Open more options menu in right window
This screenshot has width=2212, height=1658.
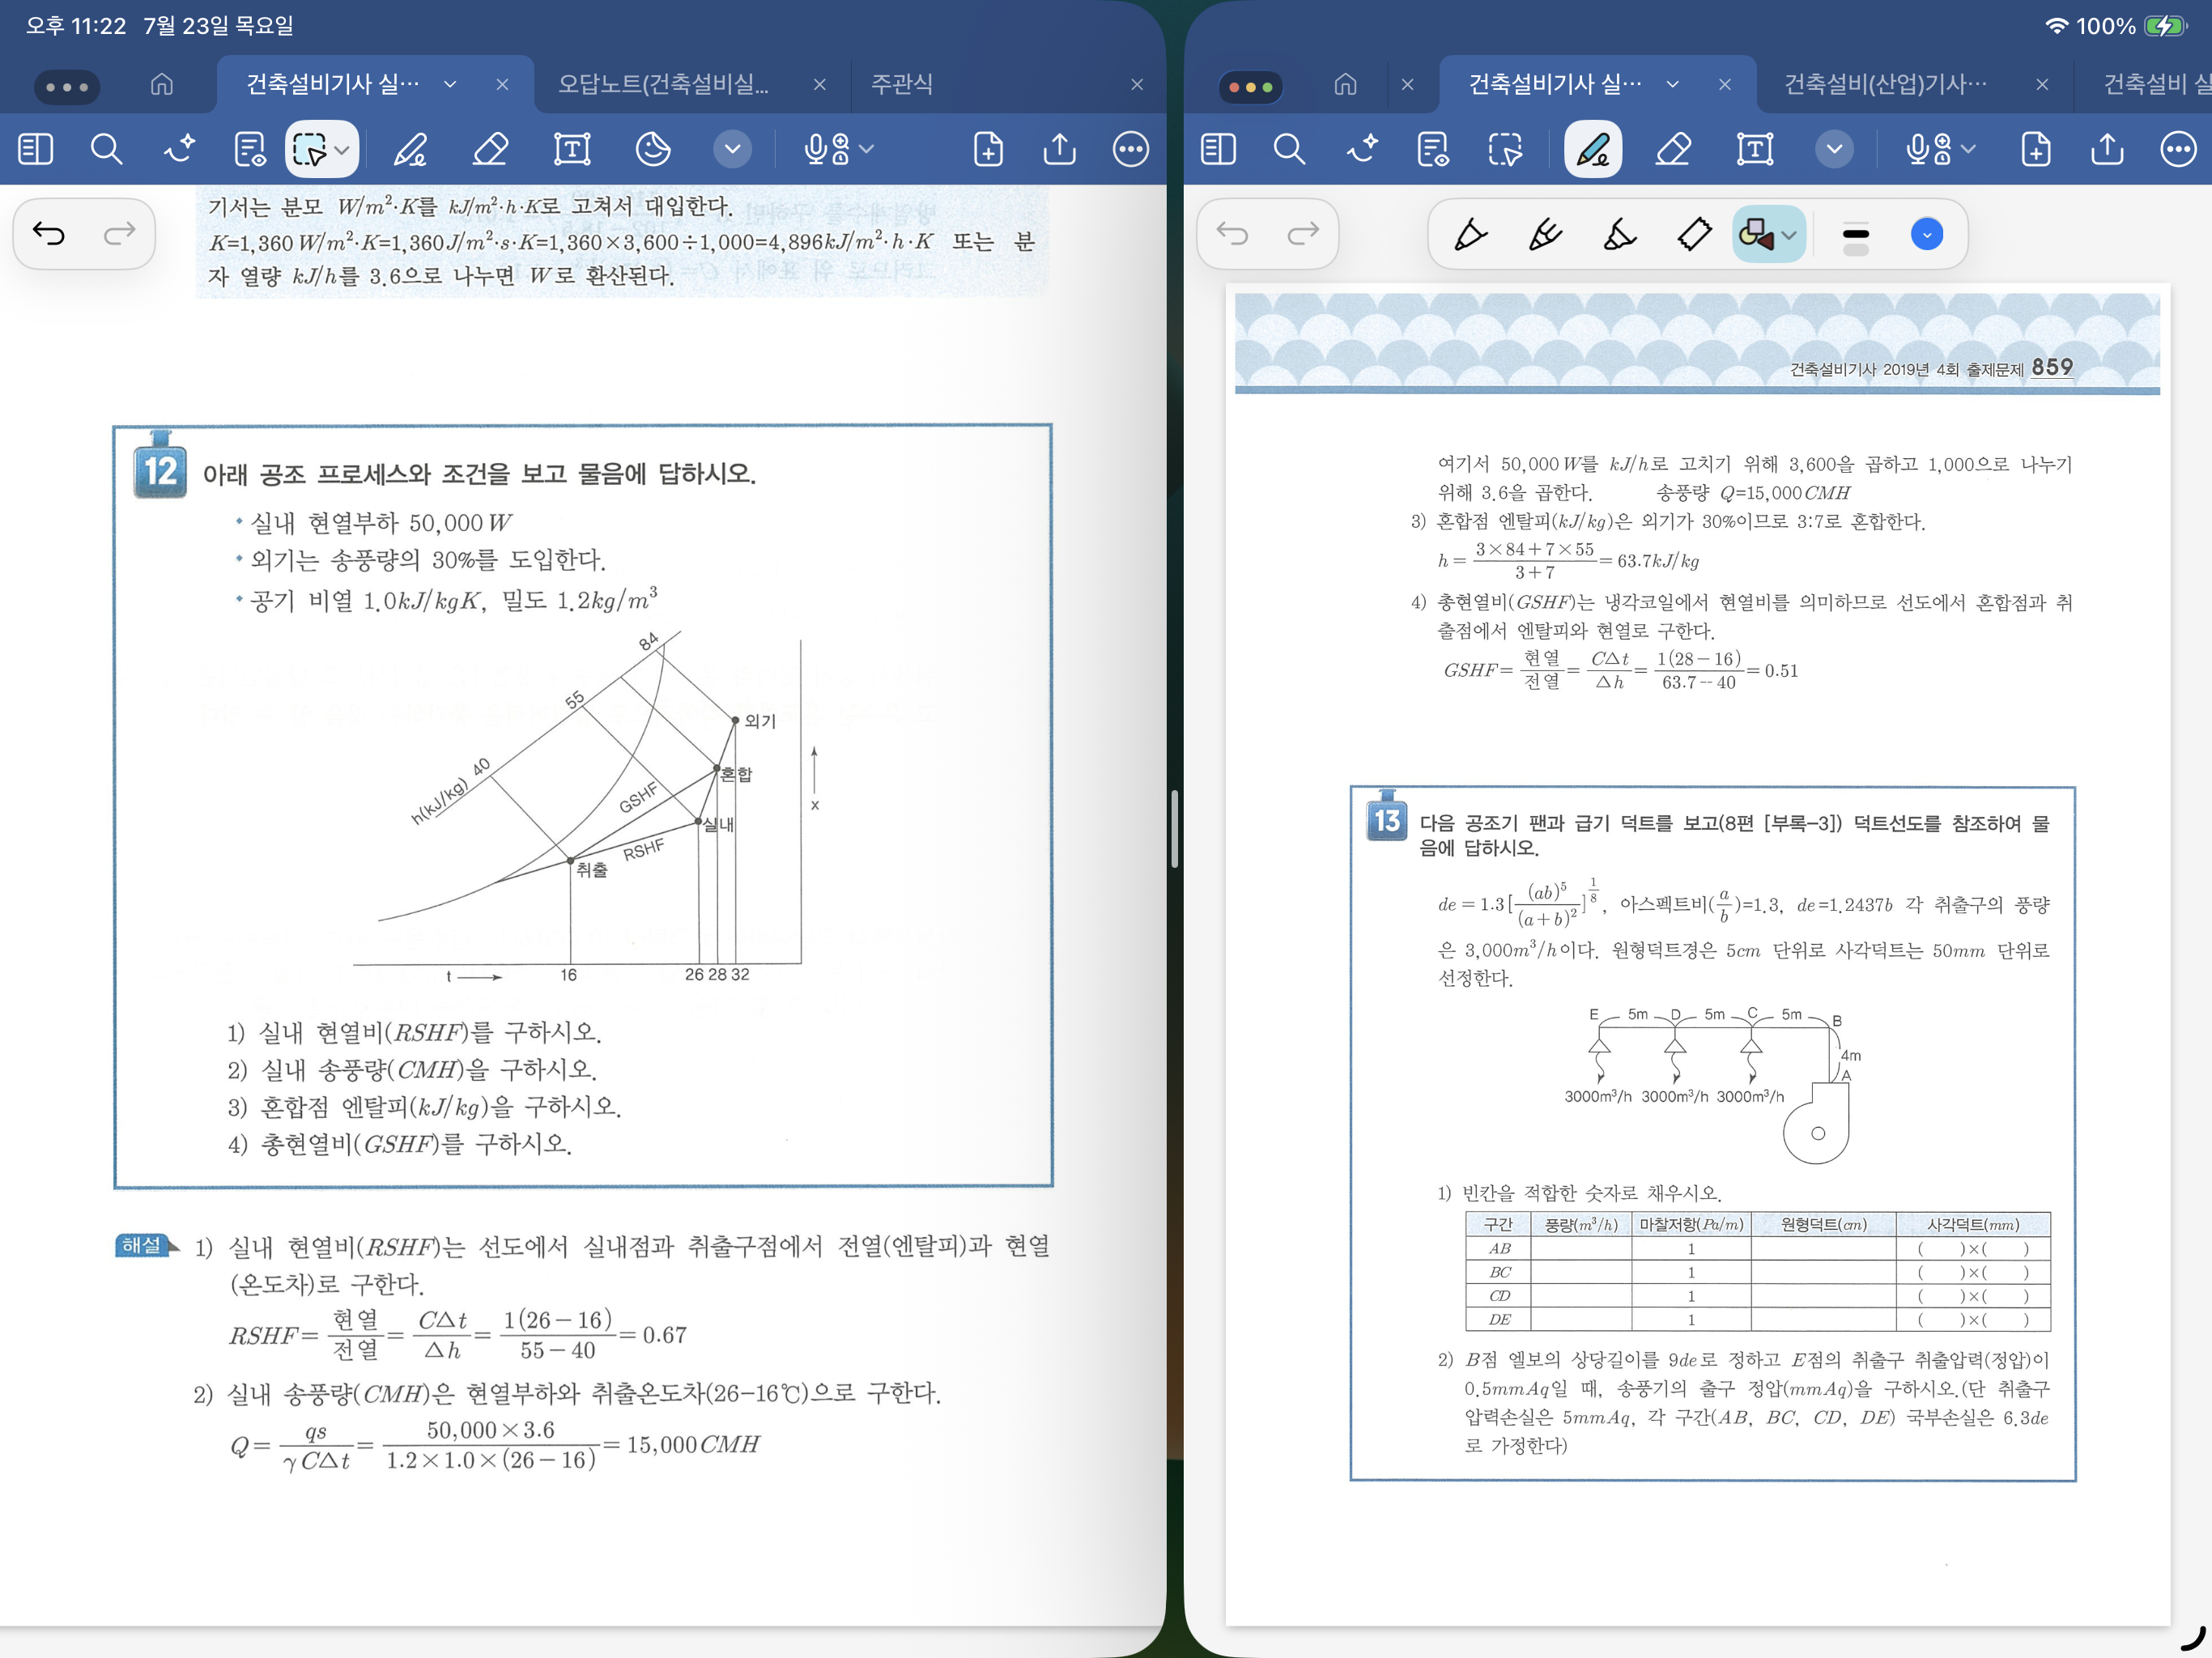(2178, 149)
